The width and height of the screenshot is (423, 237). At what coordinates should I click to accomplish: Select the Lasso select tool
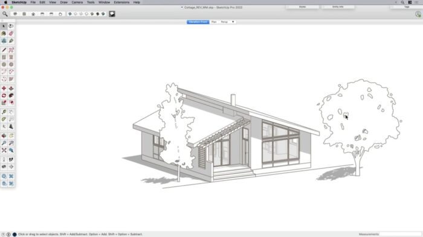coord(11,26)
